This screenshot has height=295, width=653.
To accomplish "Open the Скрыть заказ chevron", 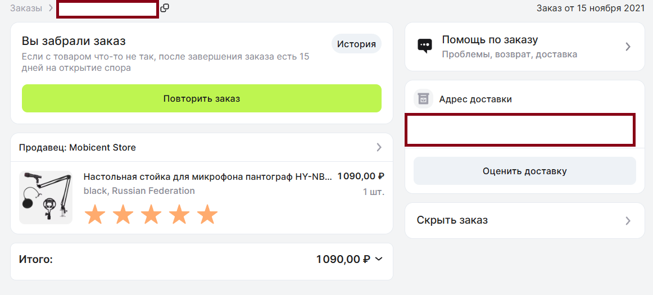I will [628, 221].
